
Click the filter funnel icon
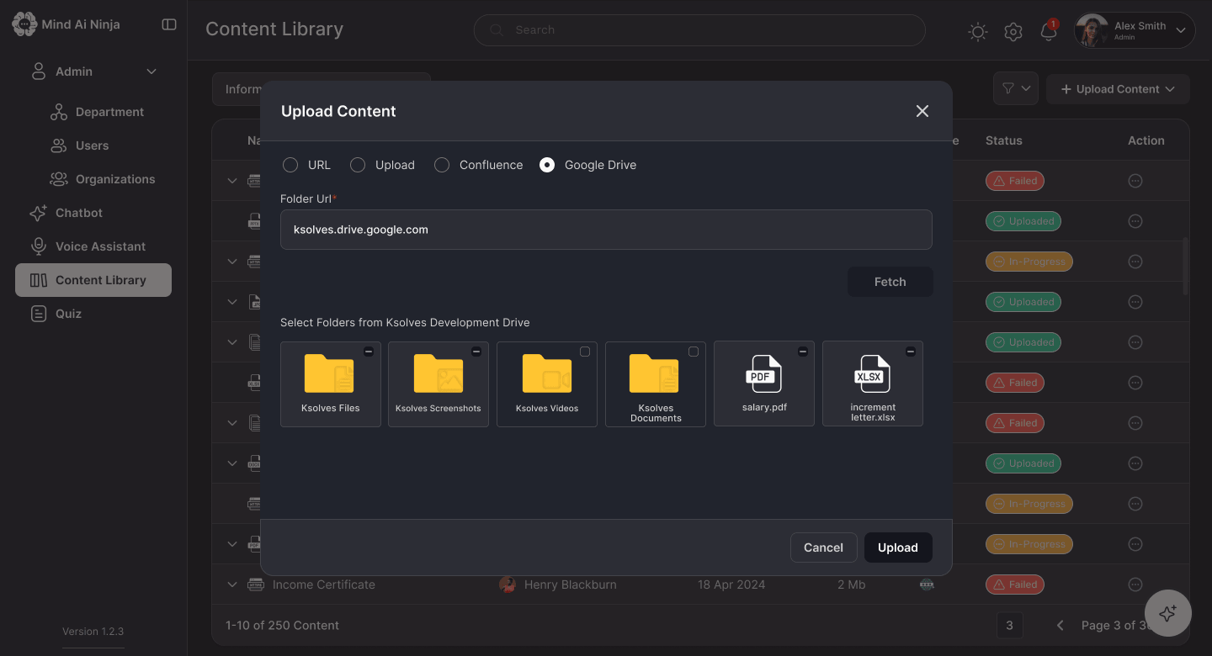click(x=1008, y=88)
